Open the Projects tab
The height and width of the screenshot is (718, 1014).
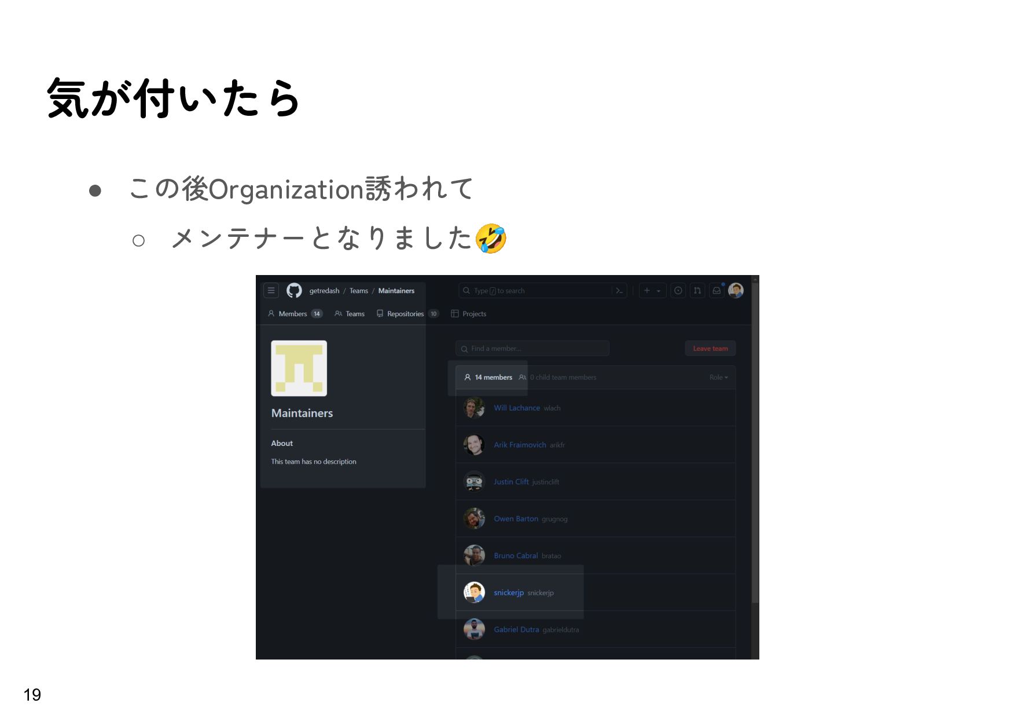(468, 314)
